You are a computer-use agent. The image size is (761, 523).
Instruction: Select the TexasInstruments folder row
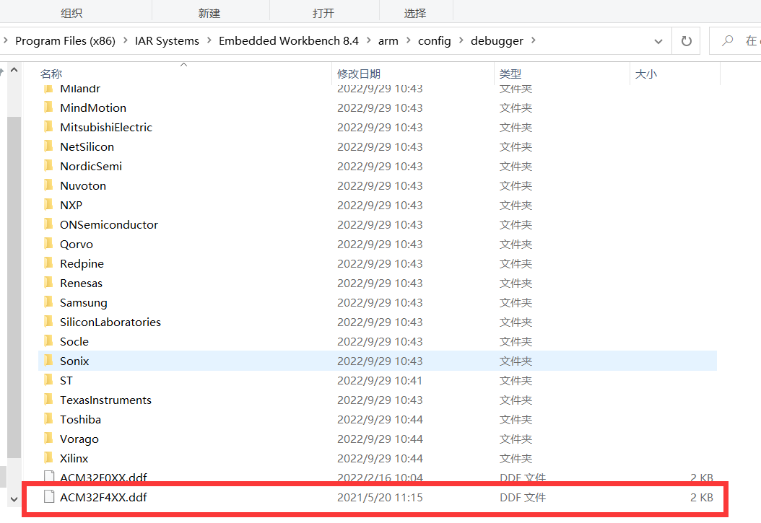105,400
